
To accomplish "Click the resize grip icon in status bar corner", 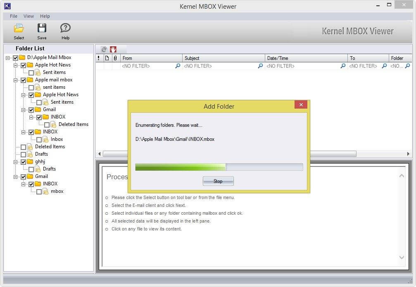I will [410, 281].
